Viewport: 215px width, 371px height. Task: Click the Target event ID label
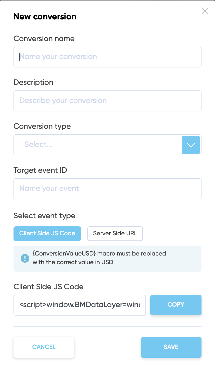pos(40,170)
